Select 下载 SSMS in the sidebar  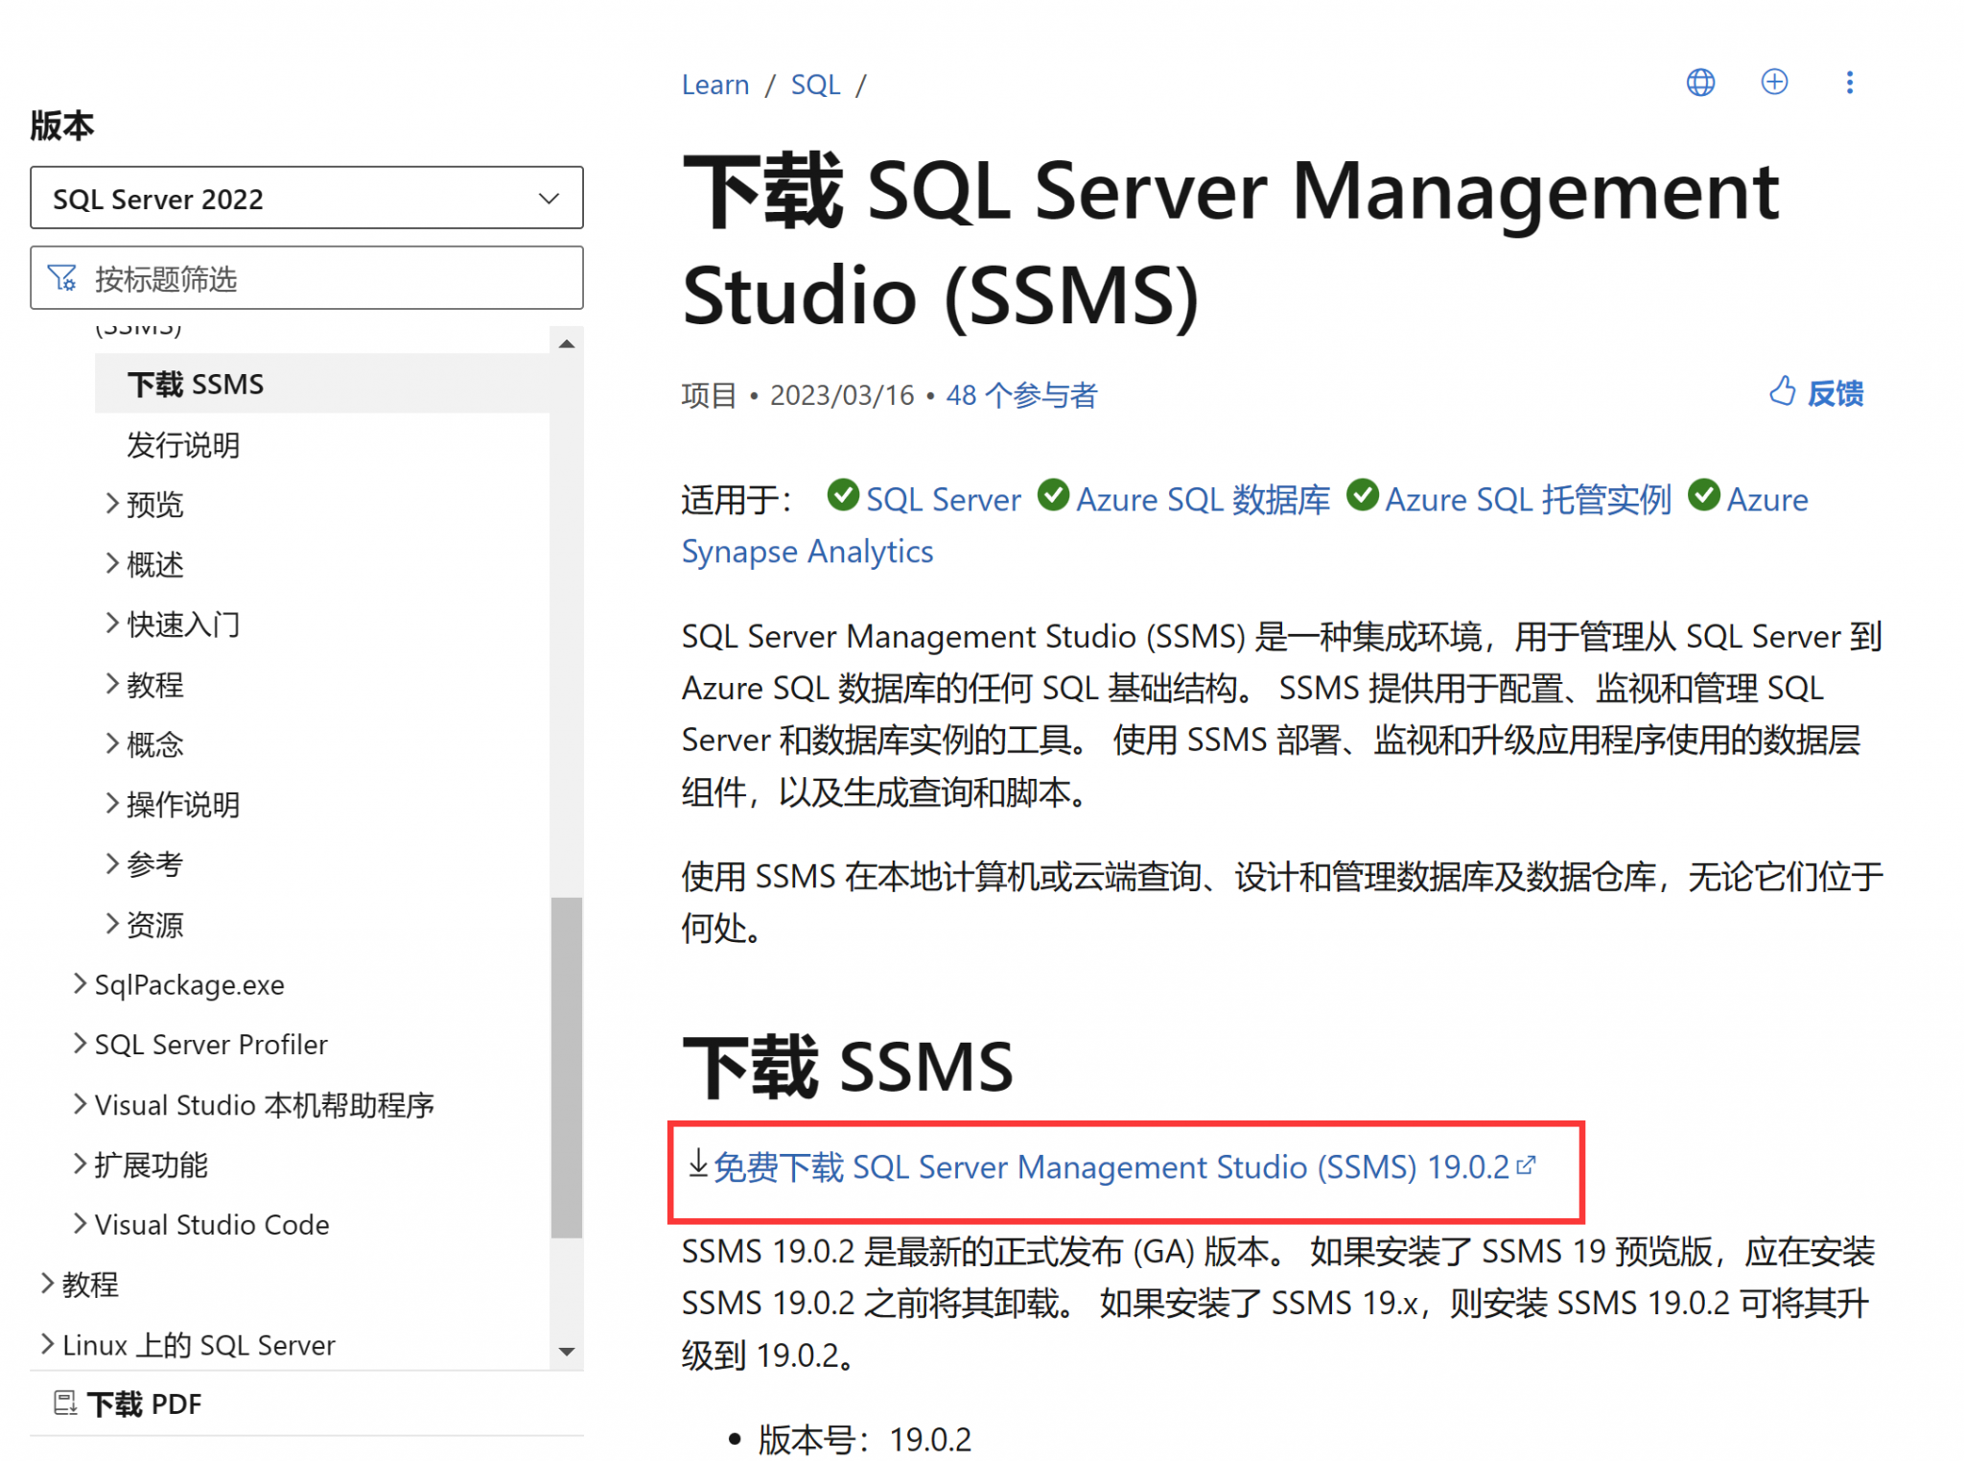click(x=196, y=383)
